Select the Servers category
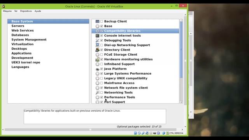The image size is (249, 140). point(48,26)
